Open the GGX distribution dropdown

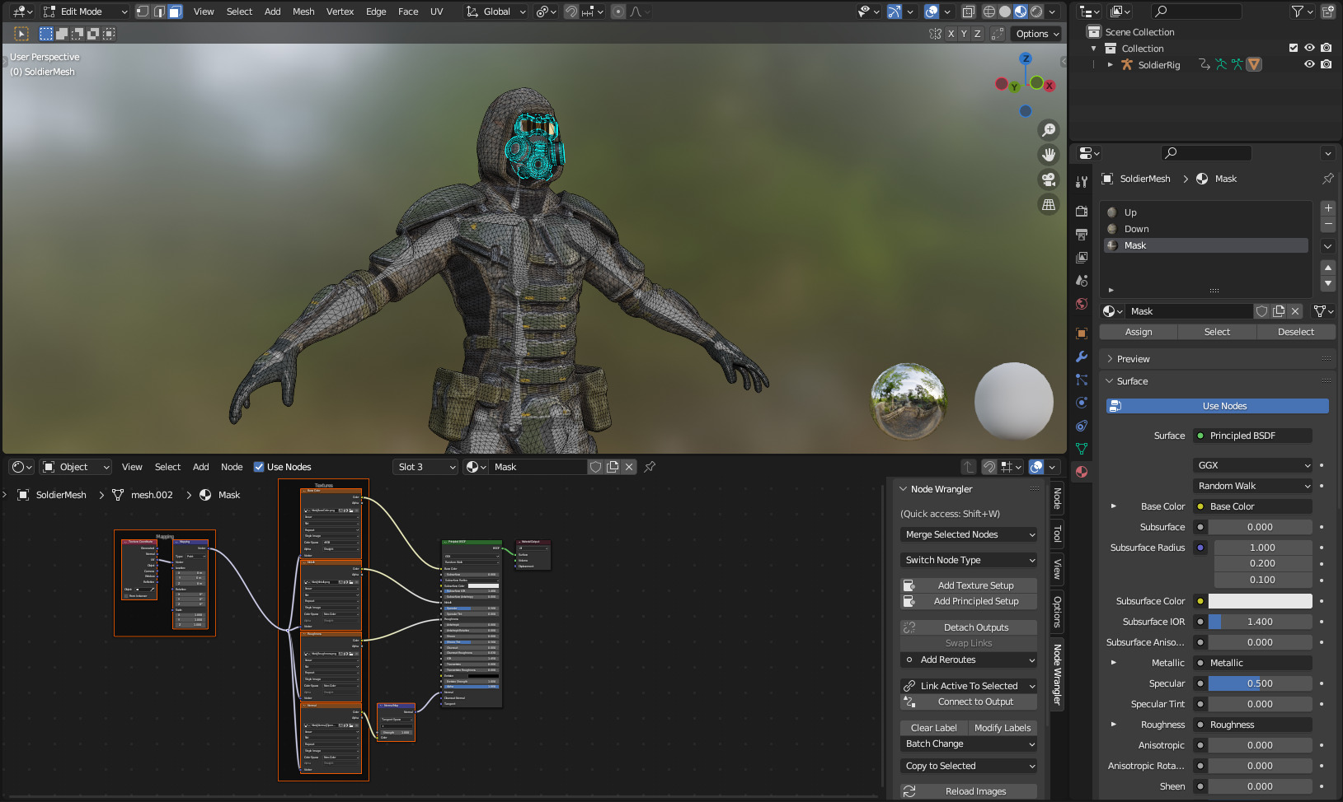point(1252,465)
